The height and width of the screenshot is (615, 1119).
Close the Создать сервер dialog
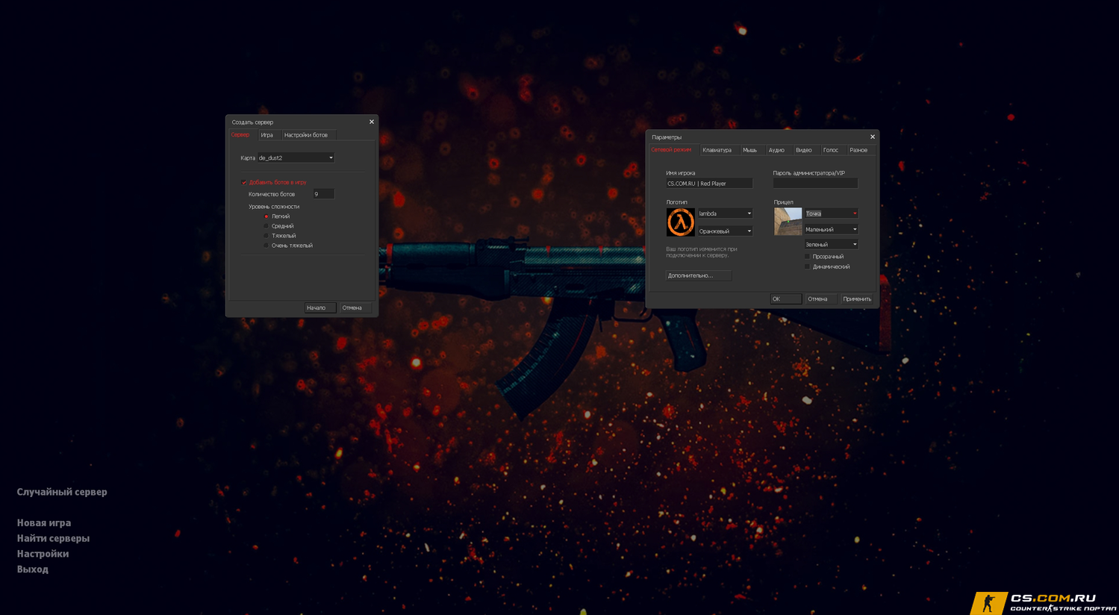click(x=371, y=122)
